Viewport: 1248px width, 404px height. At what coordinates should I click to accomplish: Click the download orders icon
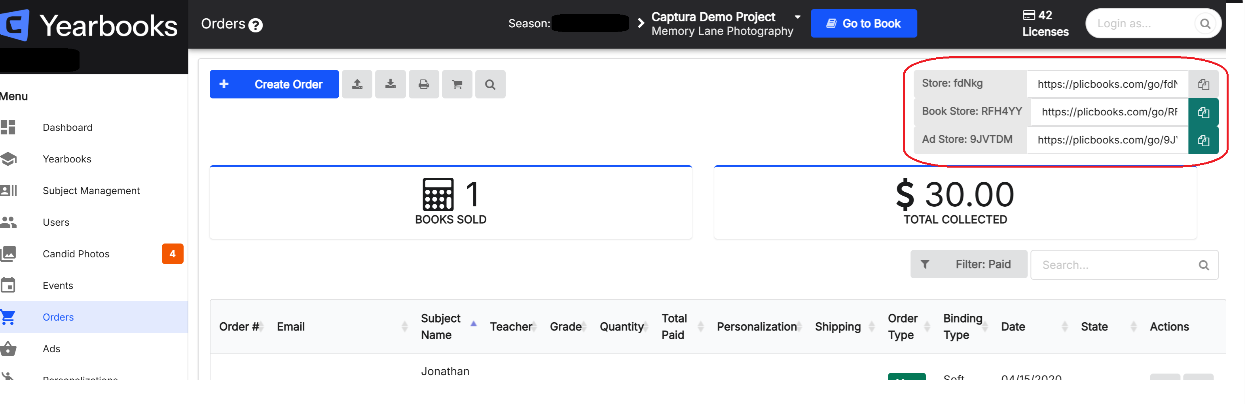pos(390,84)
